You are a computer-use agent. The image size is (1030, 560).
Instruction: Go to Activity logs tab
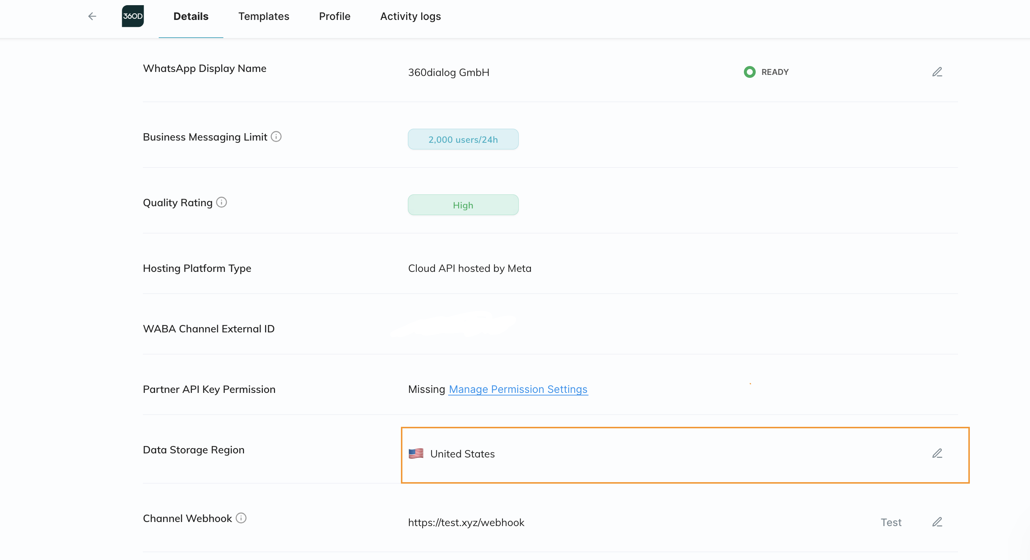[410, 16]
